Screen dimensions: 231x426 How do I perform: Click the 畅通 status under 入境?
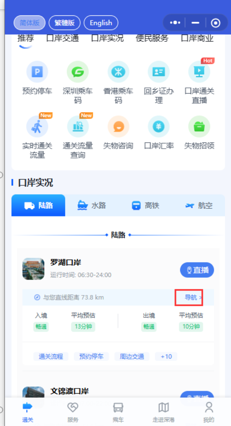41,327
